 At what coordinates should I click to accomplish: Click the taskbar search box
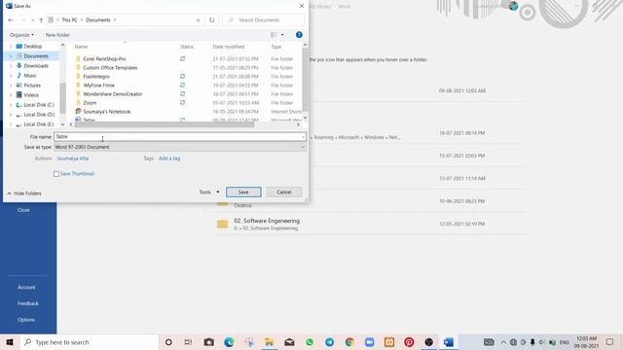(x=89, y=342)
